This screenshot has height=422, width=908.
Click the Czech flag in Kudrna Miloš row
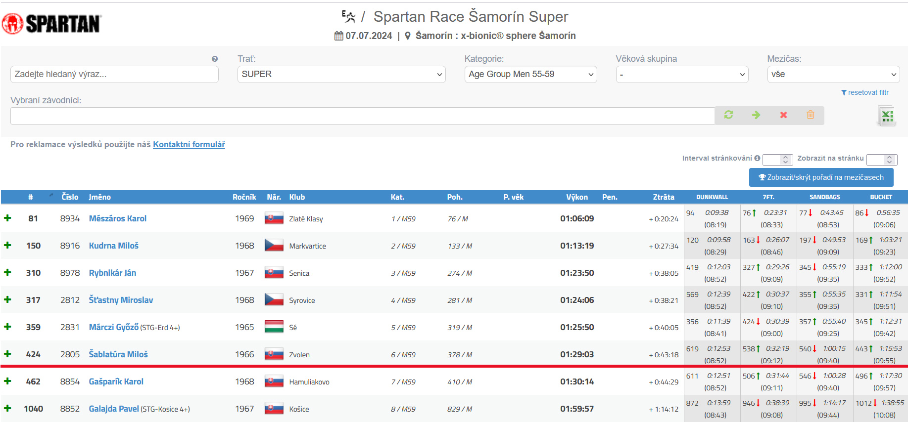(274, 246)
